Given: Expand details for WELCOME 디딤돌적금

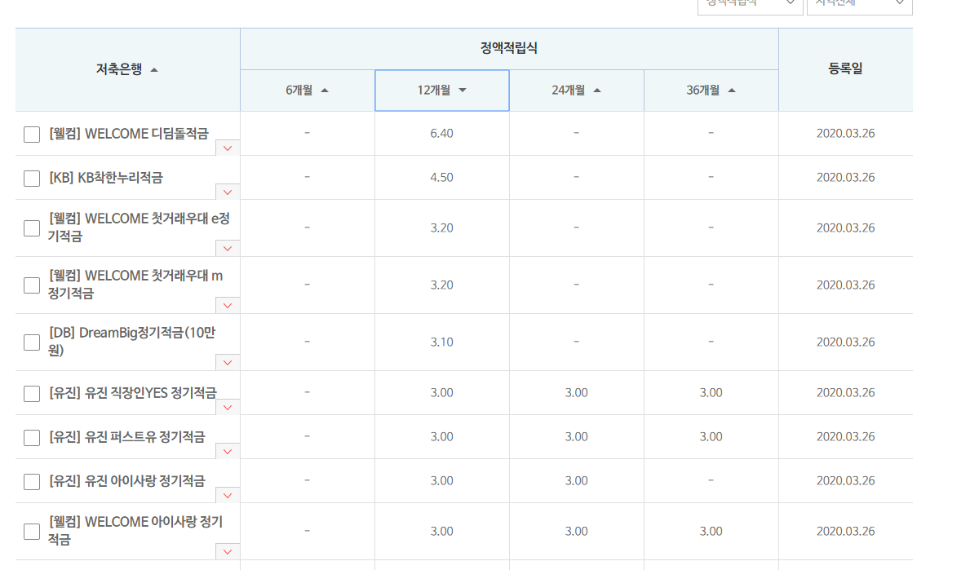Looking at the screenshot, I should coord(228,148).
